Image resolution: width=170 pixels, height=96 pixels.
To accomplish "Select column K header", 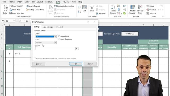I will [143, 25].
